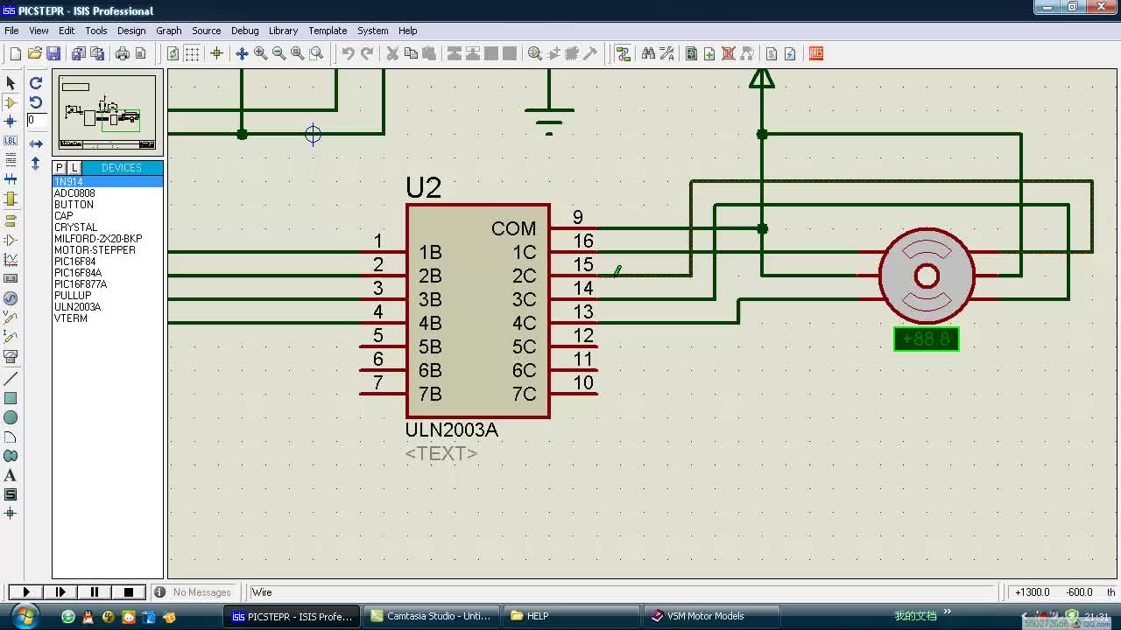Cut selection with scissors icon

392,53
